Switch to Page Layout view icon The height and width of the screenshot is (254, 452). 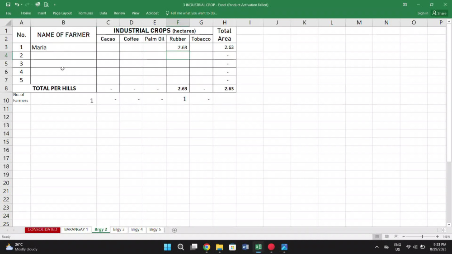[x=386, y=237]
